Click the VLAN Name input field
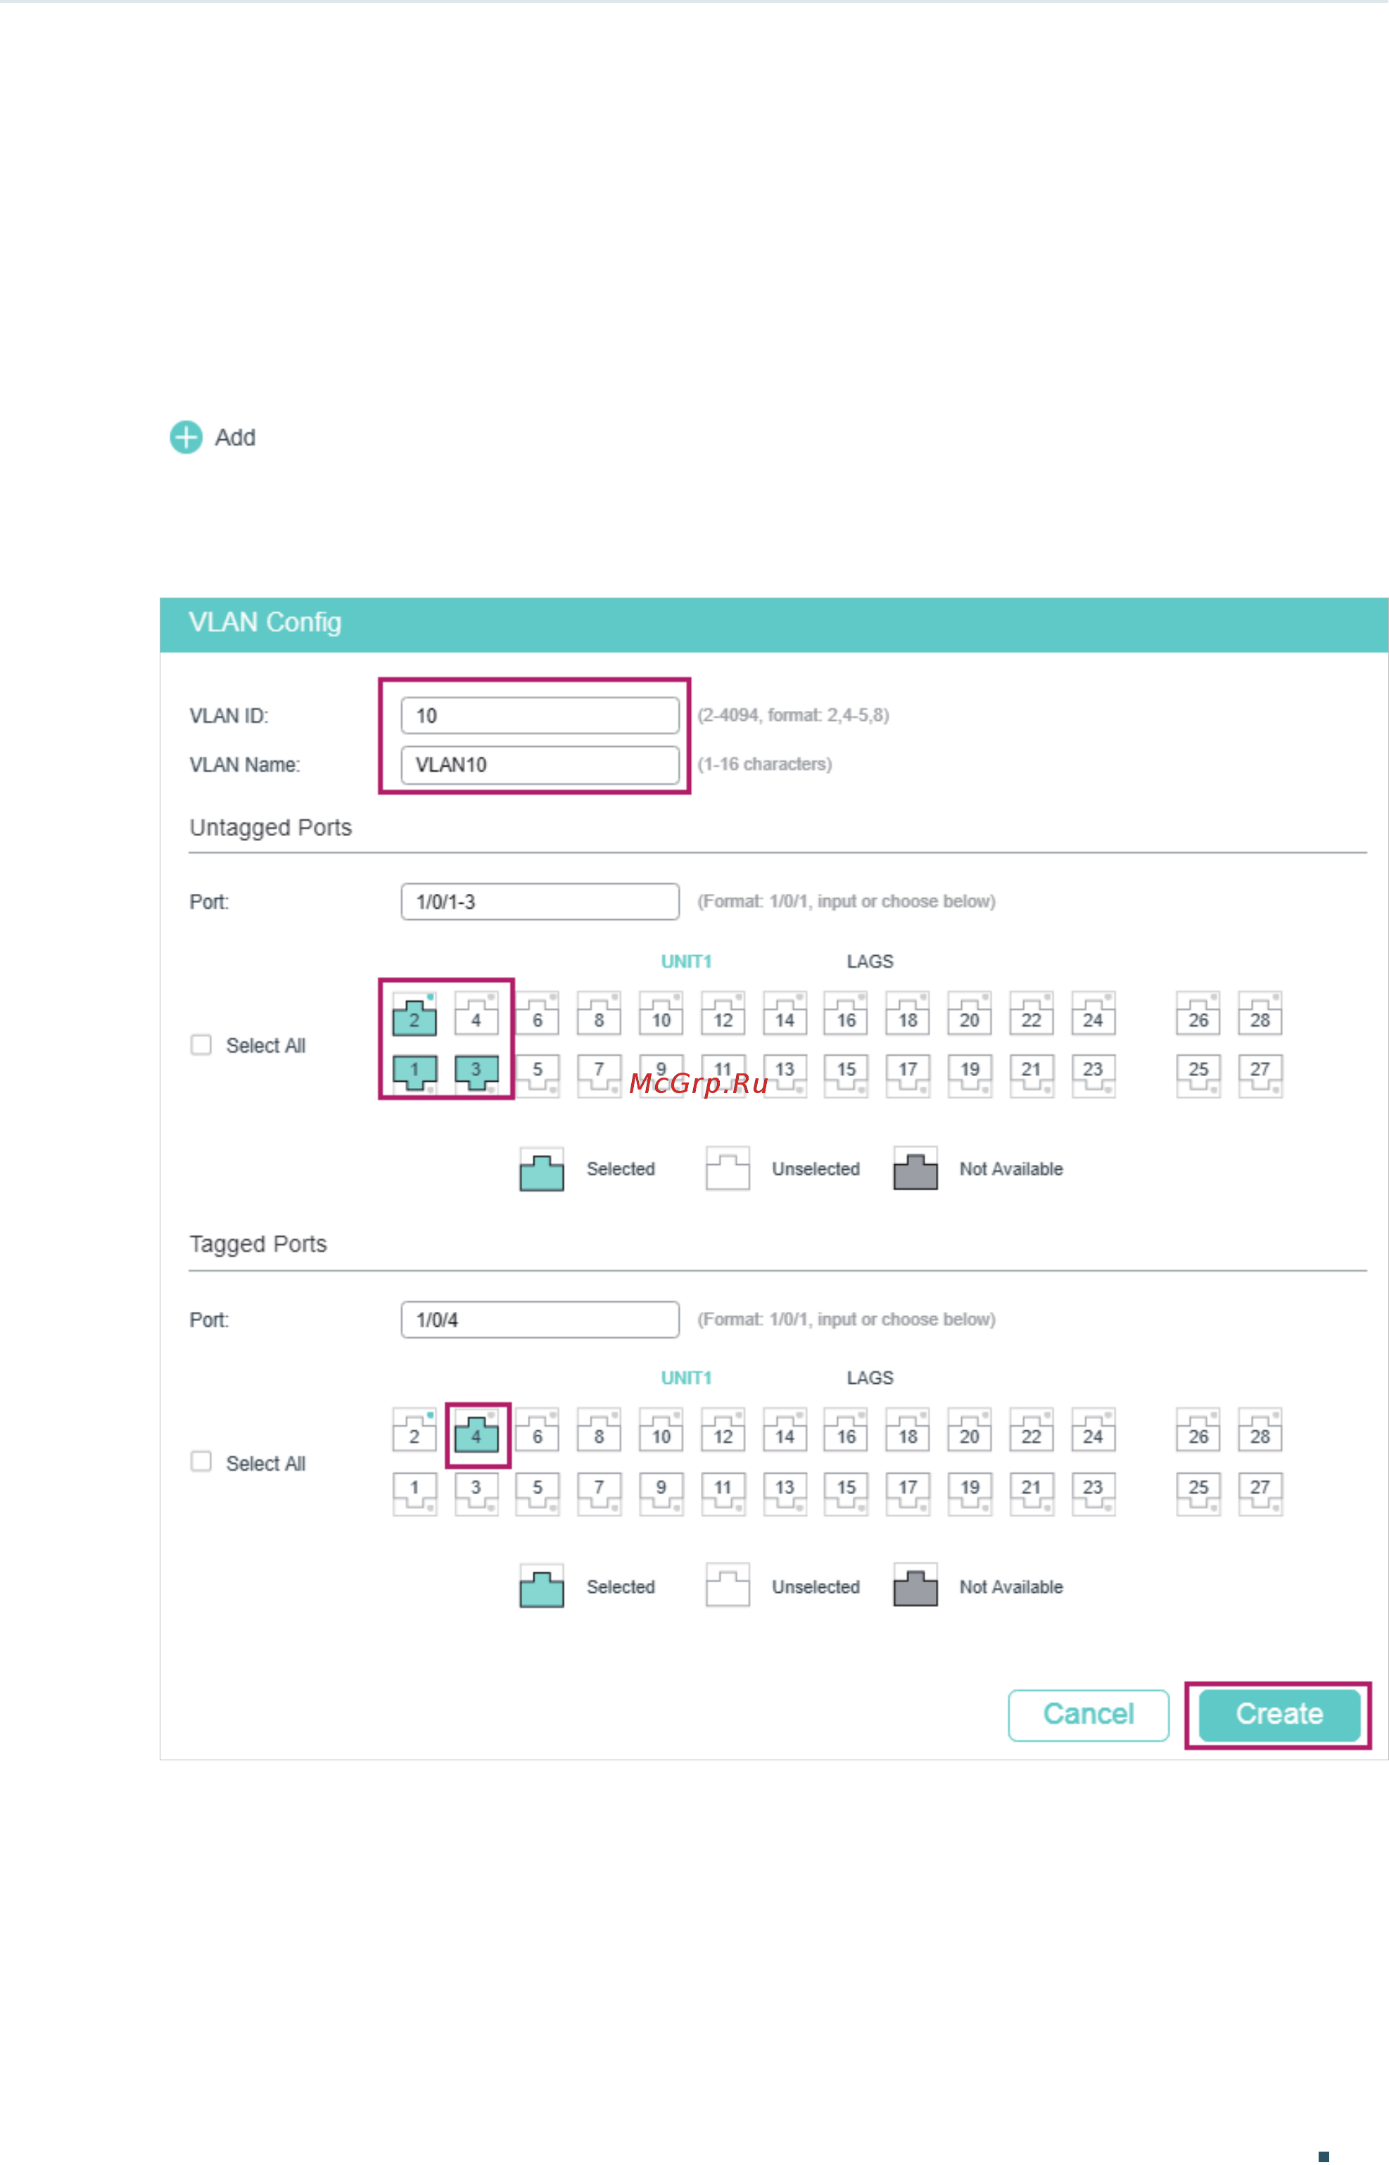Image resolution: width=1389 pixels, height=2165 pixels. pos(540,765)
